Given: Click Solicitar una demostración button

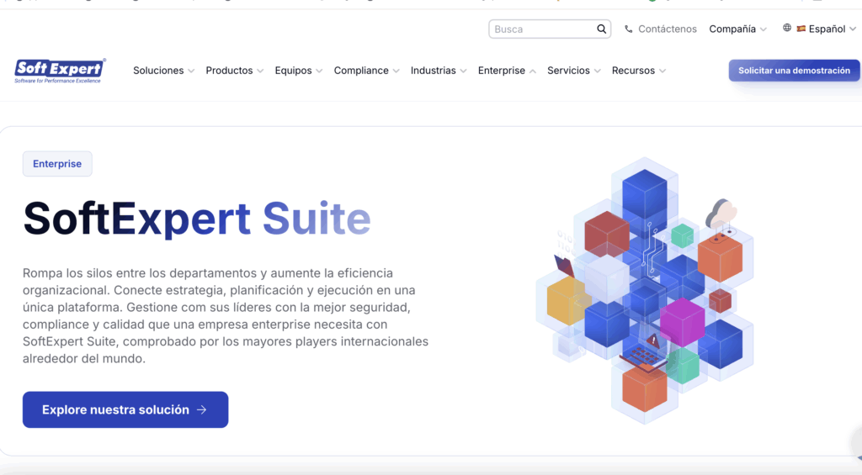Looking at the screenshot, I should click(x=794, y=71).
